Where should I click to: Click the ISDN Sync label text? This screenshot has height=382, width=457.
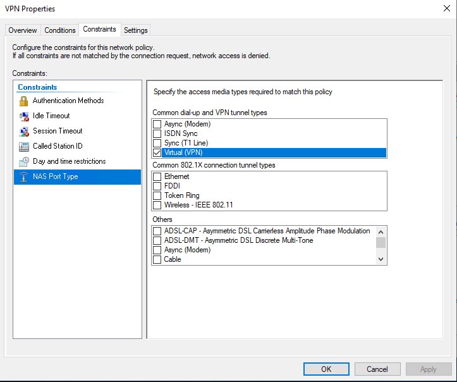pos(181,133)
